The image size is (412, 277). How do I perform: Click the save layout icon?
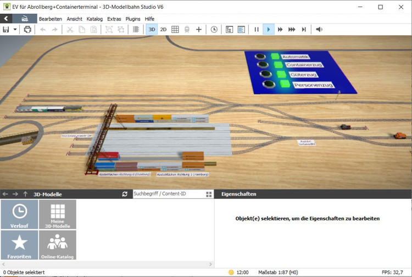click(6, 30)
